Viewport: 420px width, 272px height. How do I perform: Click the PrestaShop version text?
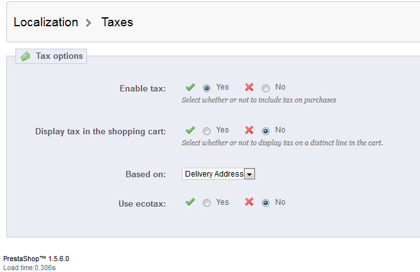36,259
